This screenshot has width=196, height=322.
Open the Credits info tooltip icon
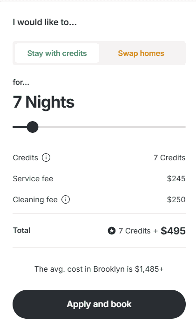46,158
